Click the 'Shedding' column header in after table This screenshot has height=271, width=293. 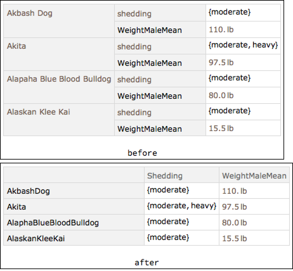click(x=165, y=176)
